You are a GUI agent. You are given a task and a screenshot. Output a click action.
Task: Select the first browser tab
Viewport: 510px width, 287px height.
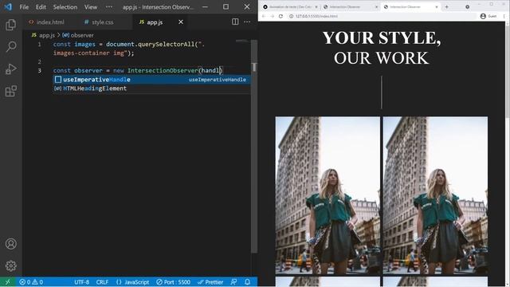(290, 7)
